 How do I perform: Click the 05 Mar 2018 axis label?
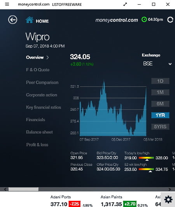(x=153, y=140)
